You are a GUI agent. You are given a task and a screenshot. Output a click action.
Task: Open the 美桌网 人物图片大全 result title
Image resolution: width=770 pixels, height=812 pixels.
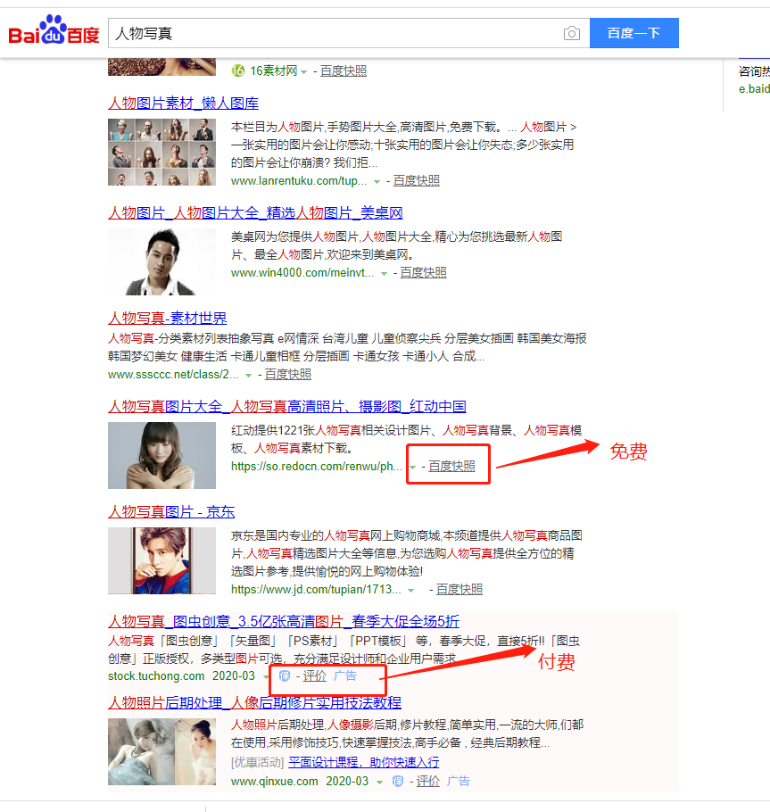click(x=255, y=213)
